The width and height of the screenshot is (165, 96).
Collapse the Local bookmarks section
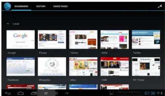point(8,24)
